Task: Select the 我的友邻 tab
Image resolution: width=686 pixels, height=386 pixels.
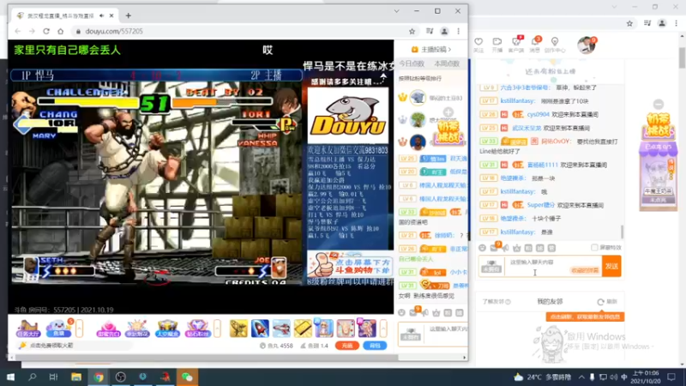Action: point(550,302)
